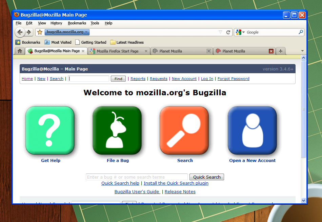Click the New link in Bugzilla header
The width and height of the screenshot is (322, 222).
41,79
